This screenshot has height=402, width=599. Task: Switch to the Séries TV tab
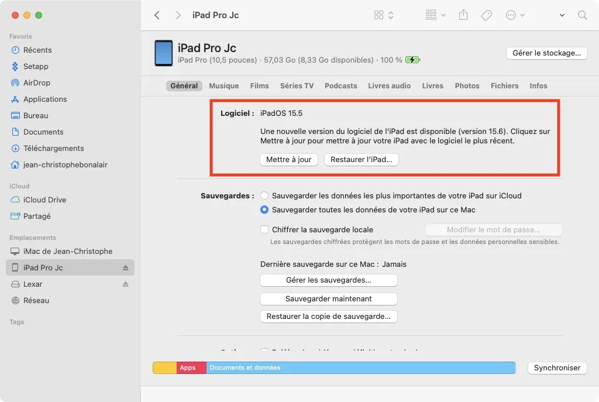[297, 86]
